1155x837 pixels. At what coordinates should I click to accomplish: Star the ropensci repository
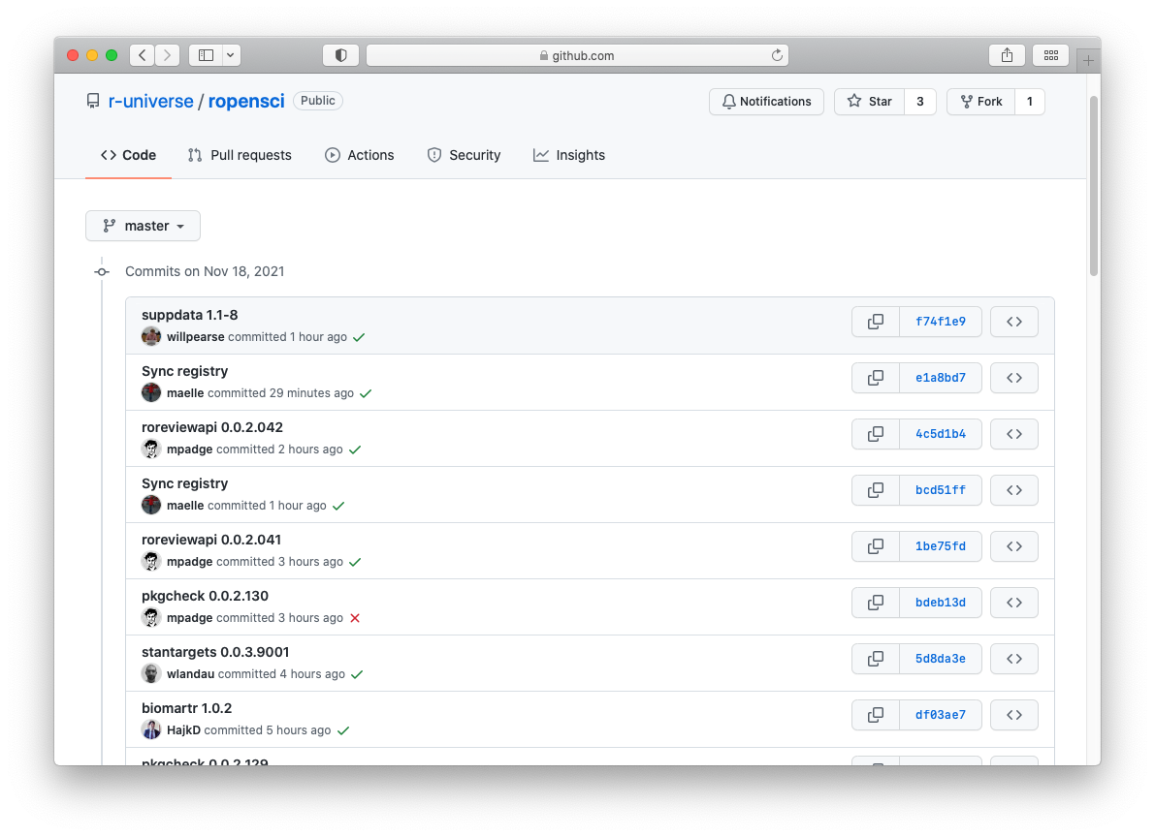[x=869, y=102]
